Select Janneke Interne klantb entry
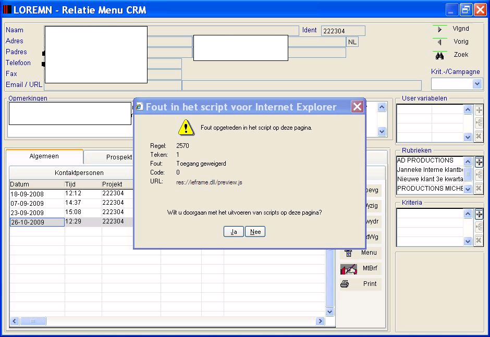 pos(430,170)
